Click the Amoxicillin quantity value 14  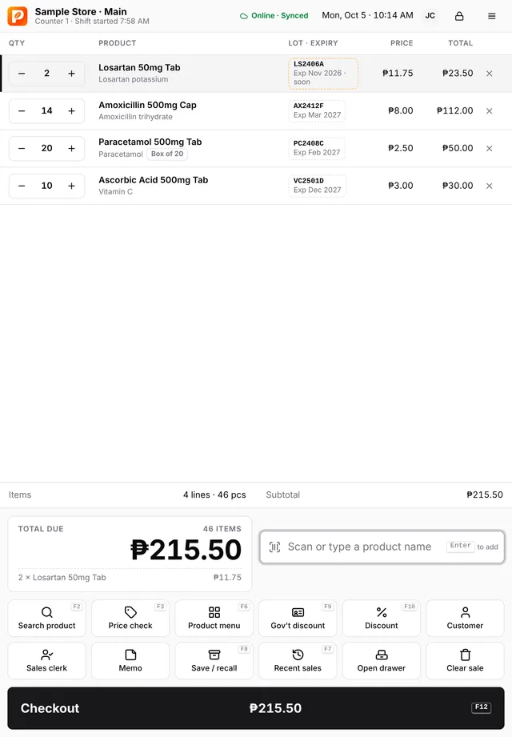pos(46,111)
